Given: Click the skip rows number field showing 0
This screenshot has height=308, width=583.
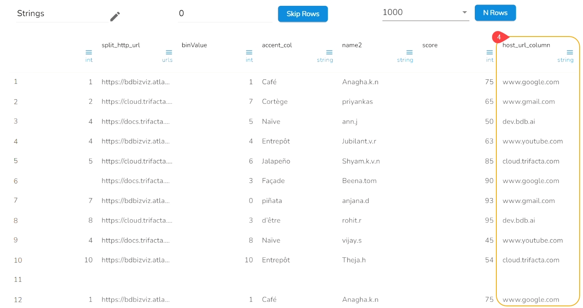Looking at the screenshot, I should click(x=224, y=14).
